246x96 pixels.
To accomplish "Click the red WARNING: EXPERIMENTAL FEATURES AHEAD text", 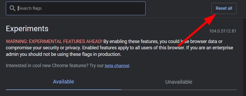I will click(54, 41).
